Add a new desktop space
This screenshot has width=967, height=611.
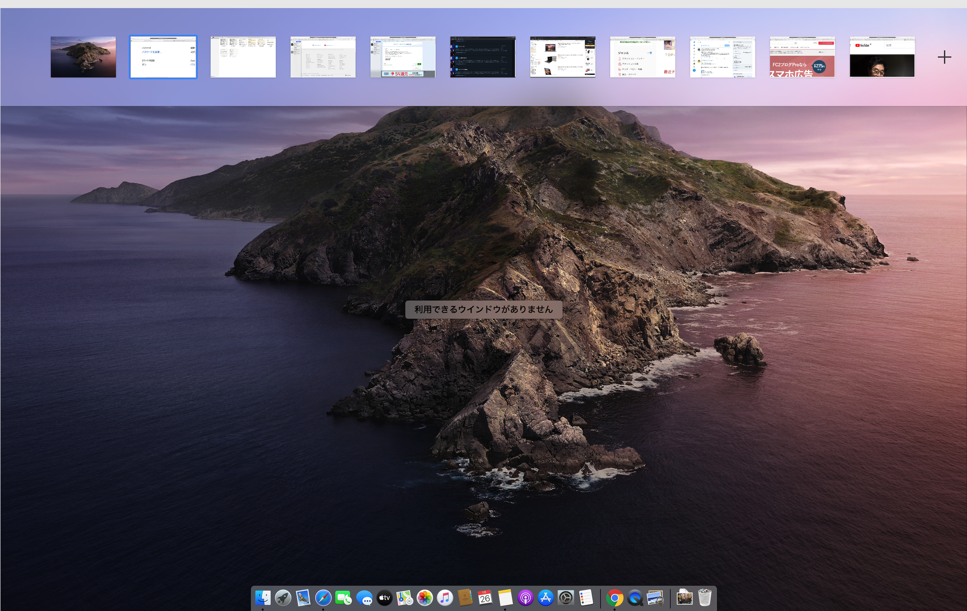944,57
